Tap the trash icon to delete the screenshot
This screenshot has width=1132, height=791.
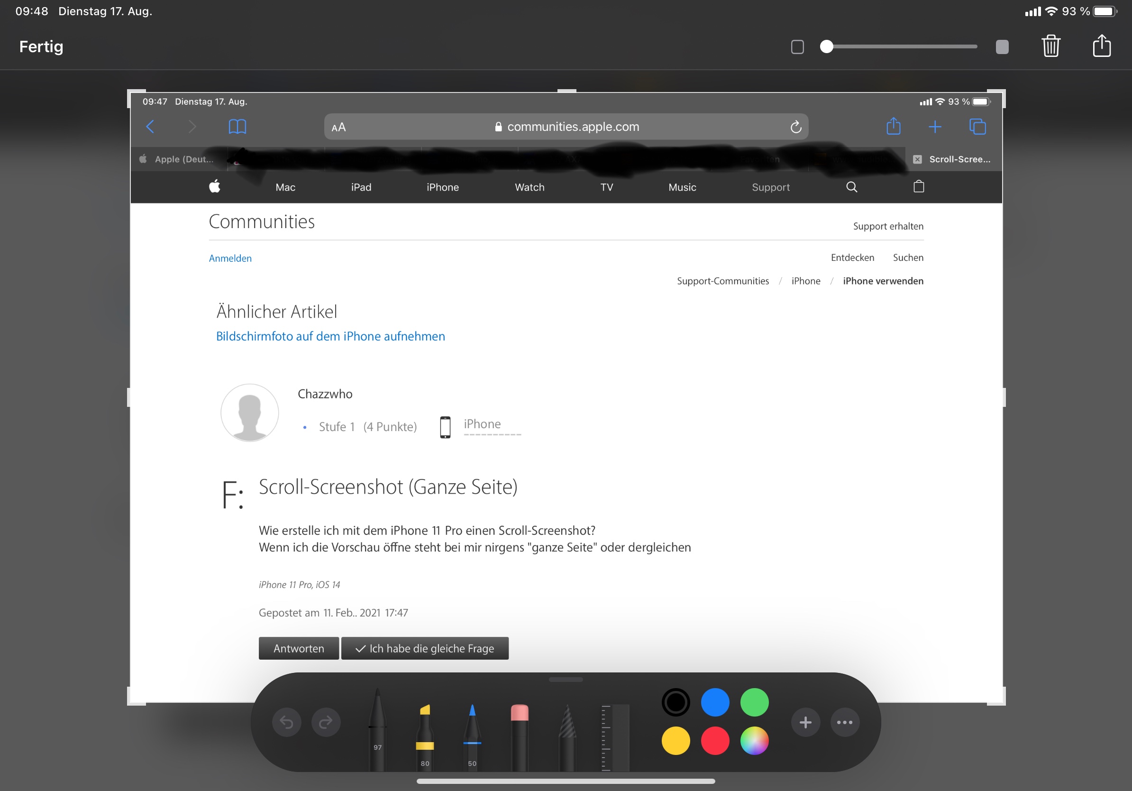click(x=1050, y=46)
